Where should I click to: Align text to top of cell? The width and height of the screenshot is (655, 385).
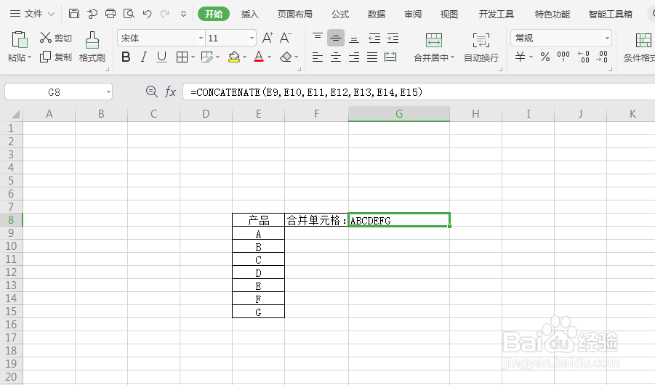[318, 38]
